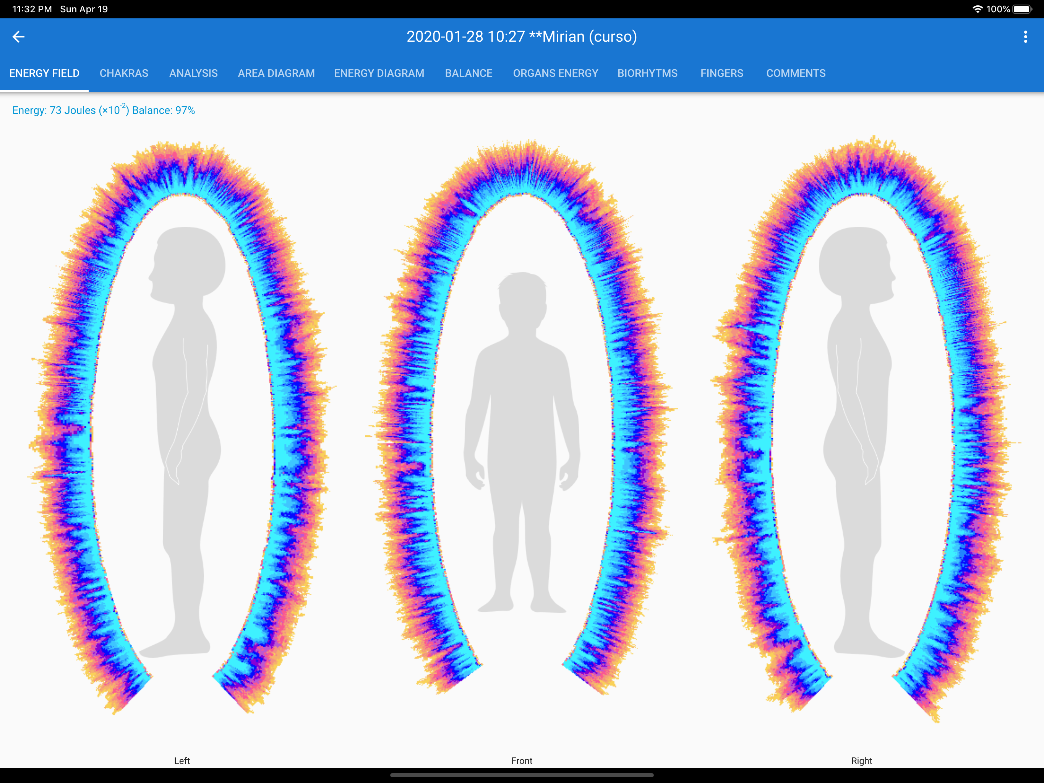The height and width of the screenshot is (783, 1044).
Task: Tap the 'Front' view label
Action: click(522, 760)
